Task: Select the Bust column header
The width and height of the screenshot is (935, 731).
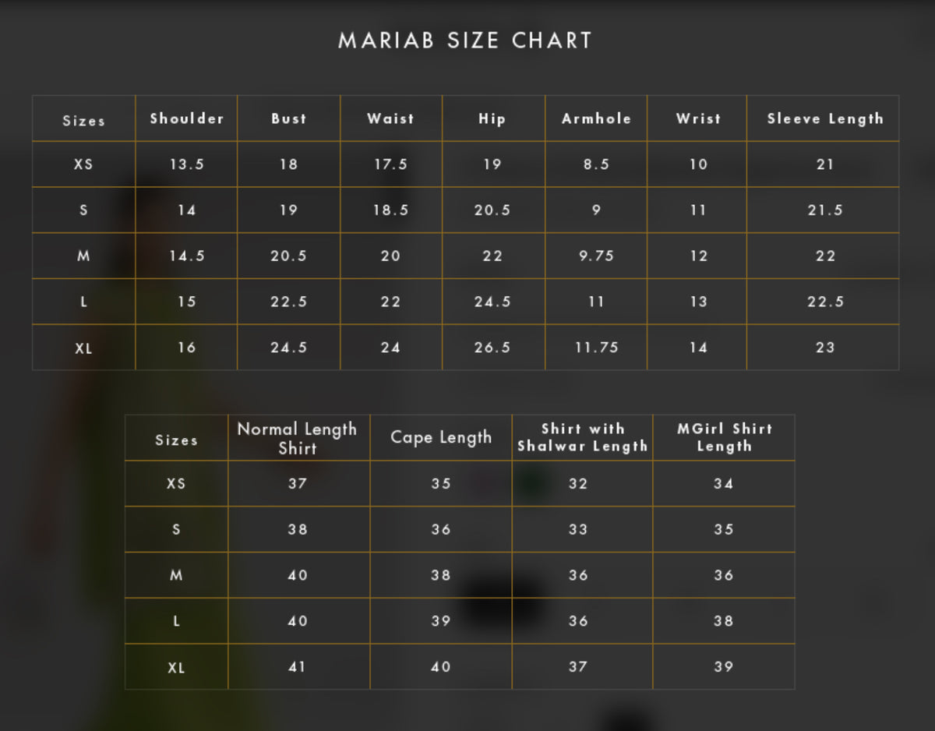Action: (289, 118)
